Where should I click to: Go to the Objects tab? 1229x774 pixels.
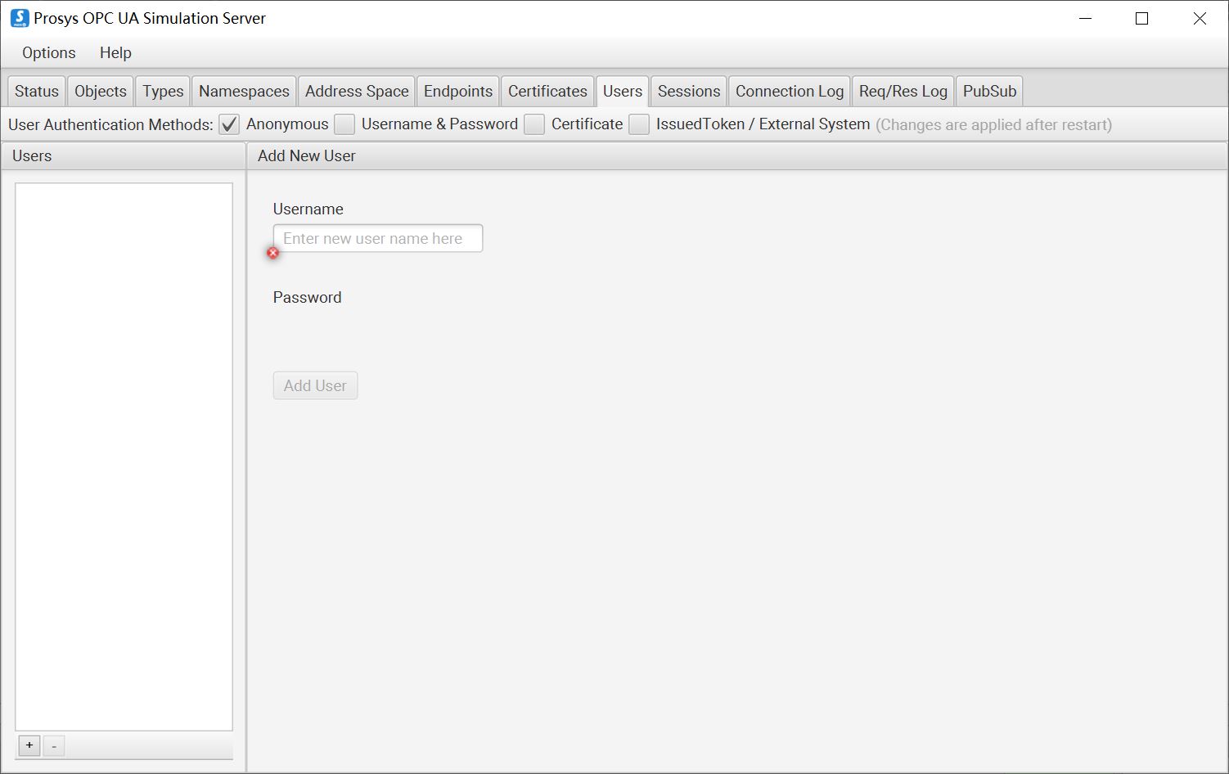[x=101, y=91]
